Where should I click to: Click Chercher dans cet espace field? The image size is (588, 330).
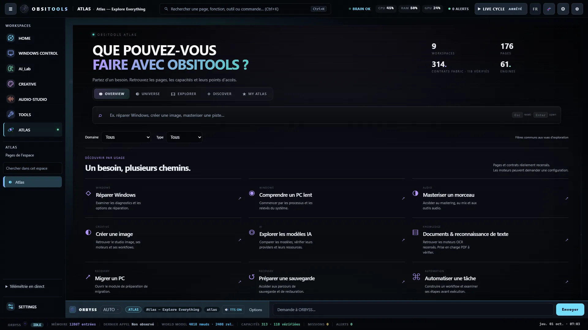click(x=32, y=168)
